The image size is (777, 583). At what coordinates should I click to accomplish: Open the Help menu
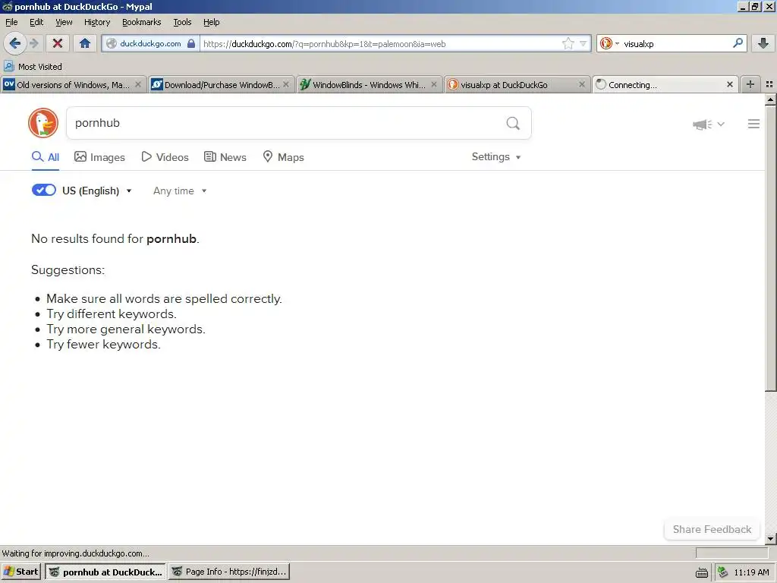click(211, 22)
